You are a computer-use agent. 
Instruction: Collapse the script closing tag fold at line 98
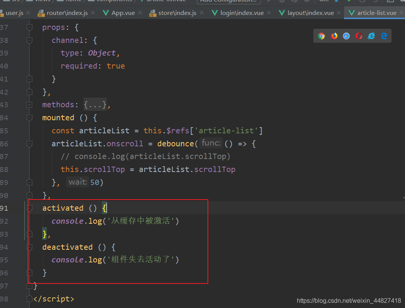[30, 299]
